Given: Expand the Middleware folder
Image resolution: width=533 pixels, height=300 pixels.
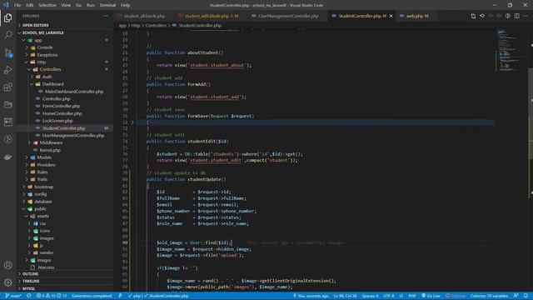Looking at the screenshot, I should 51,142.
